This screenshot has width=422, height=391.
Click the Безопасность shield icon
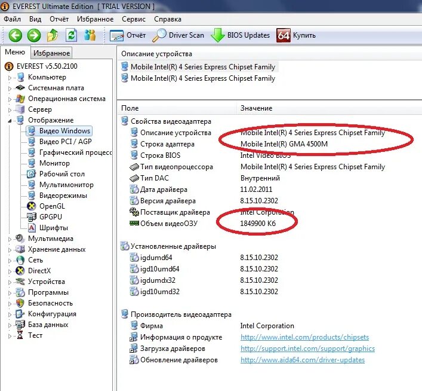(20, 303)
